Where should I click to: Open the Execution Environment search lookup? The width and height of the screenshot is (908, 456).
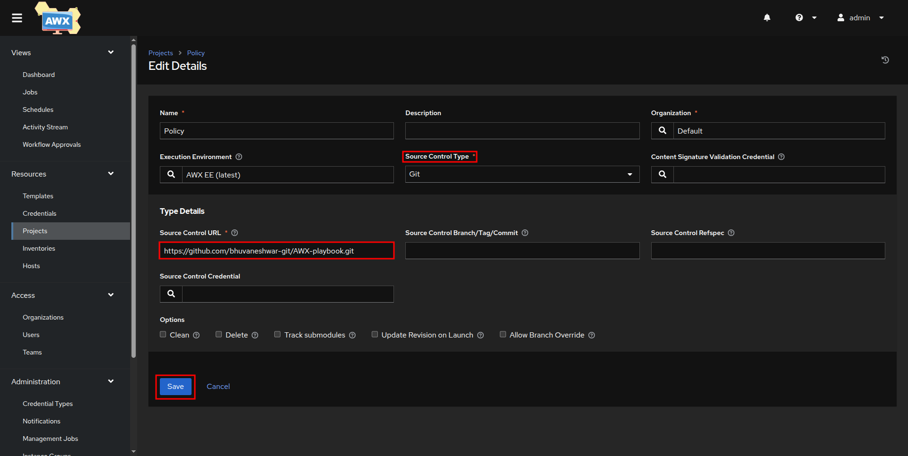[171, 175]
